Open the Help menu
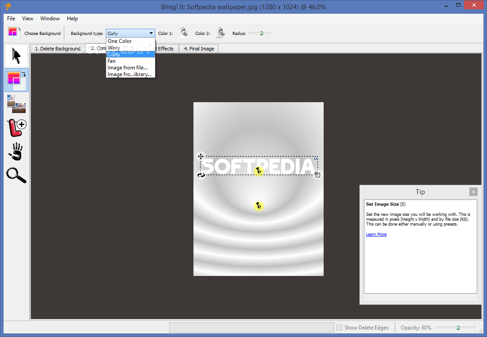Viewport: 487px width, 337px height. (x=72, y=19)
